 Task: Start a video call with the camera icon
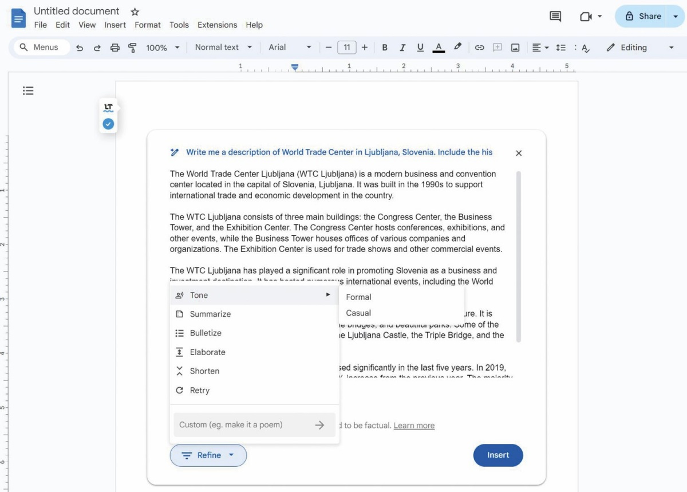click(585, 17)
